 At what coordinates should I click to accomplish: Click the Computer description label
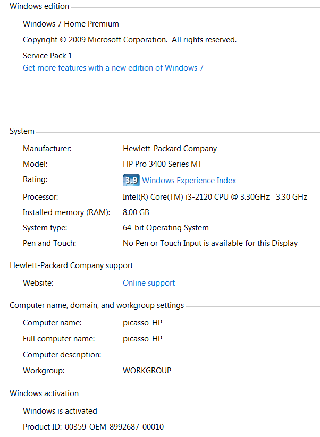click(62, 355)
